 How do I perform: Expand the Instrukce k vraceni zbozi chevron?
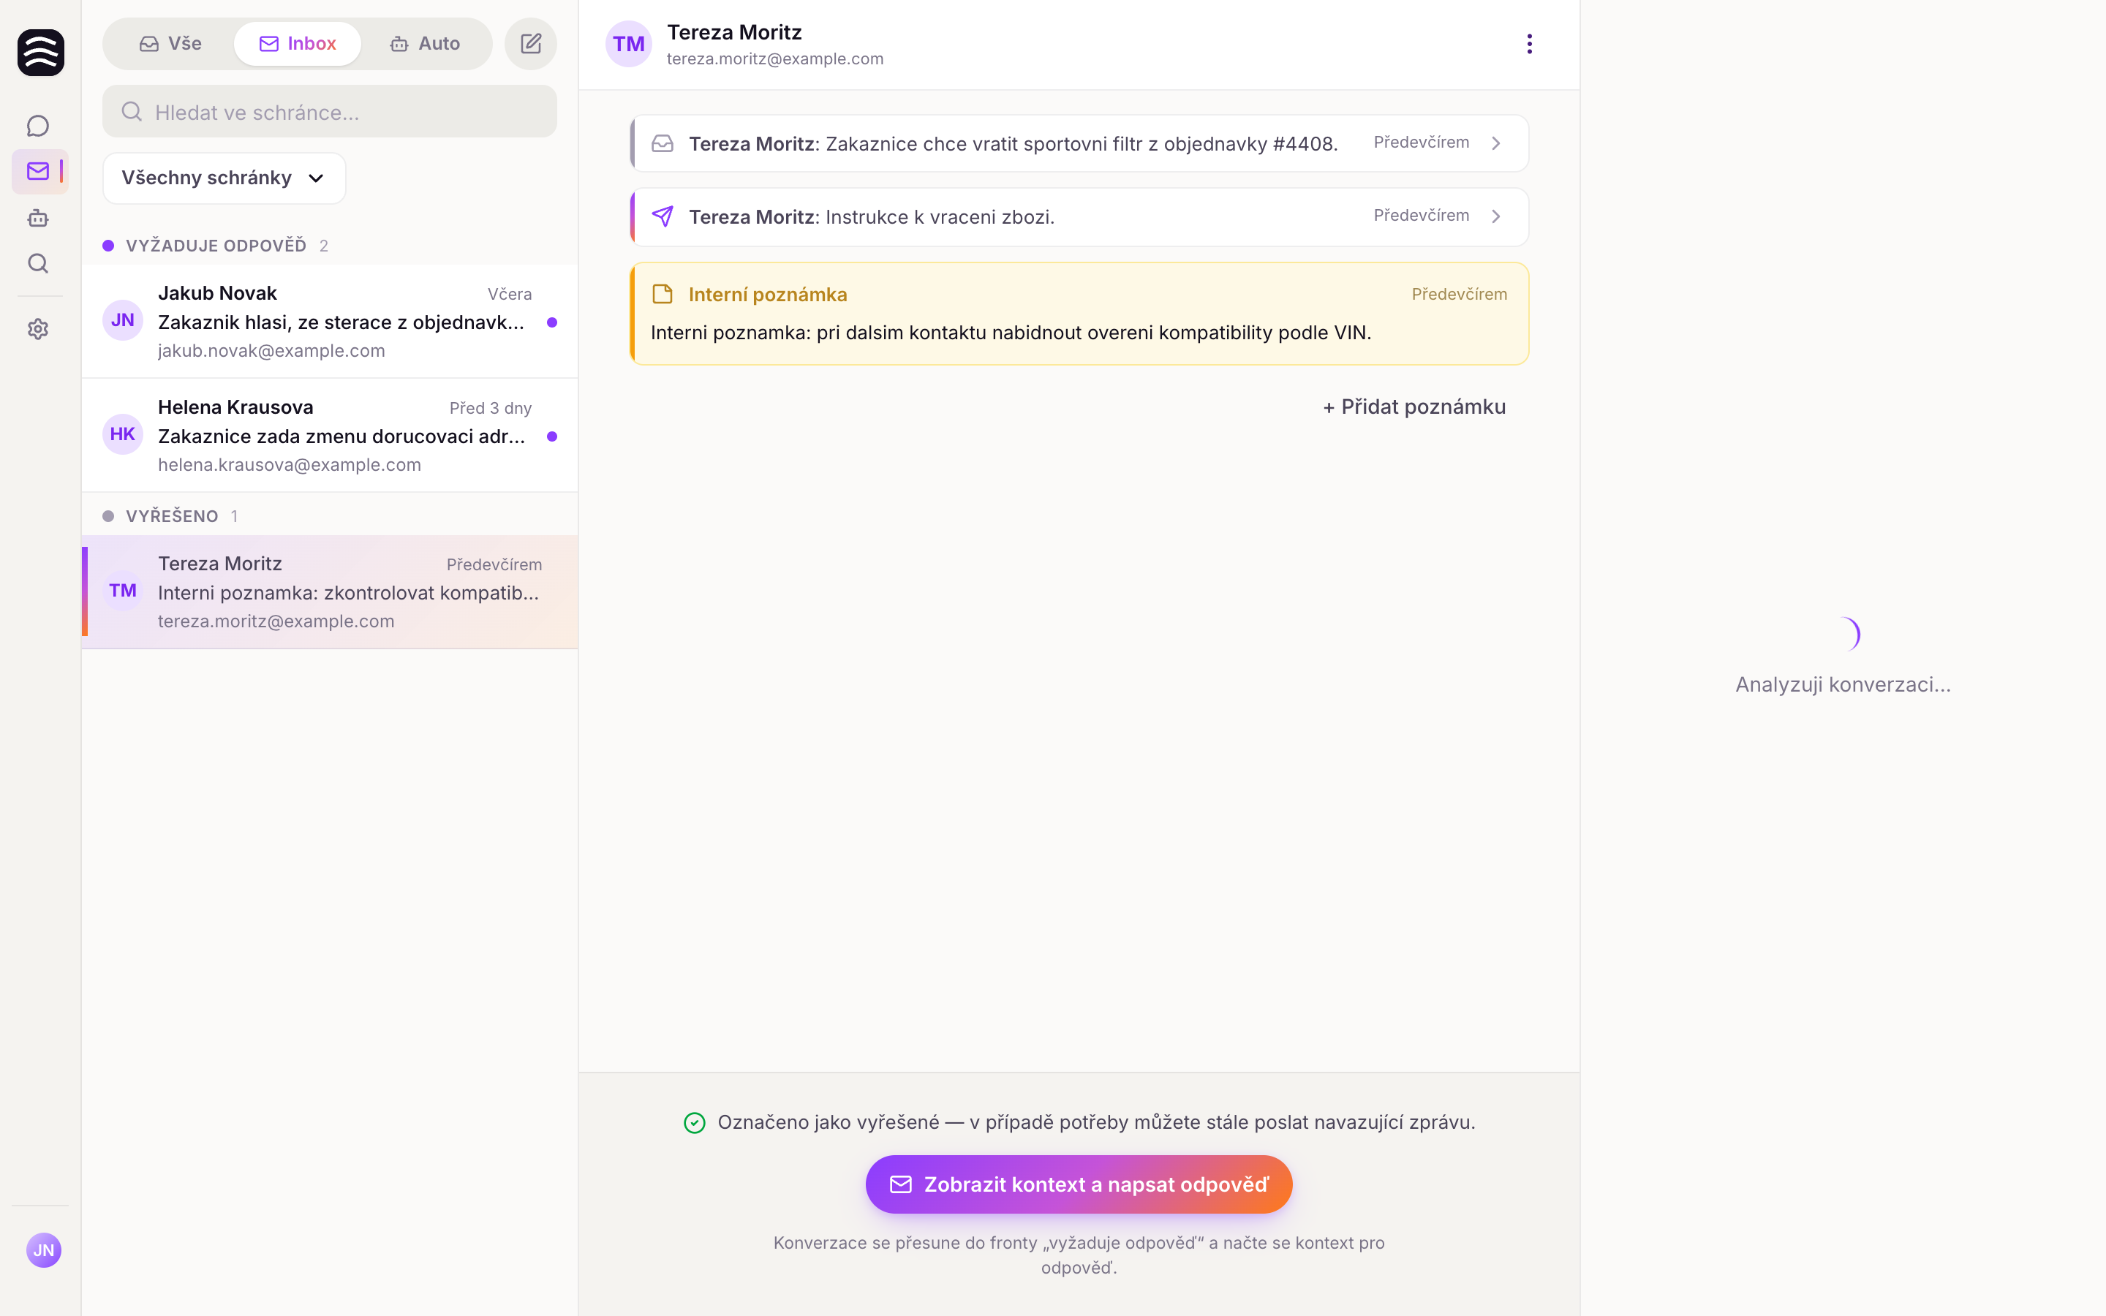(x=1496, y=216)
